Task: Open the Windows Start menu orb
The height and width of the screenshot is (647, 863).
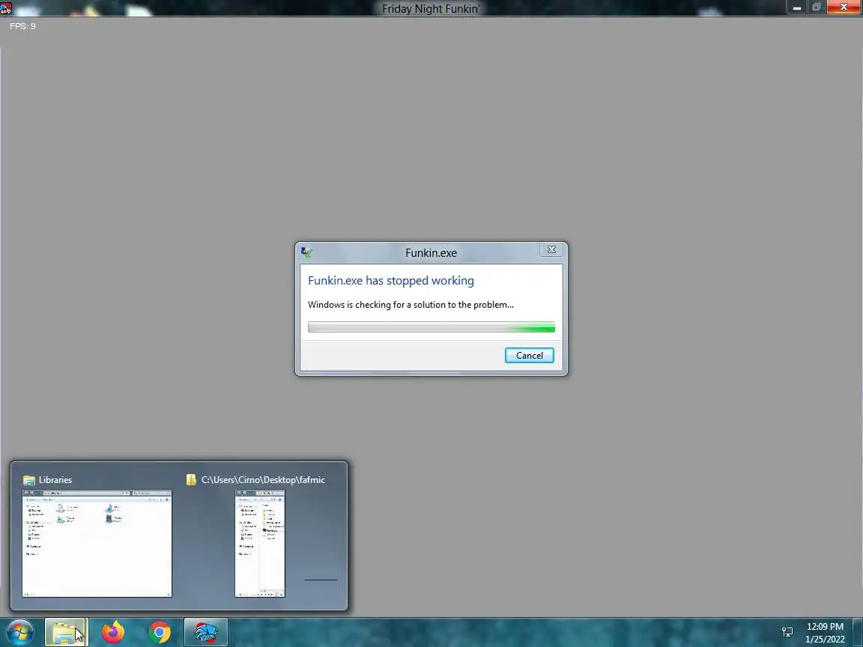Action: coord(19,632)
